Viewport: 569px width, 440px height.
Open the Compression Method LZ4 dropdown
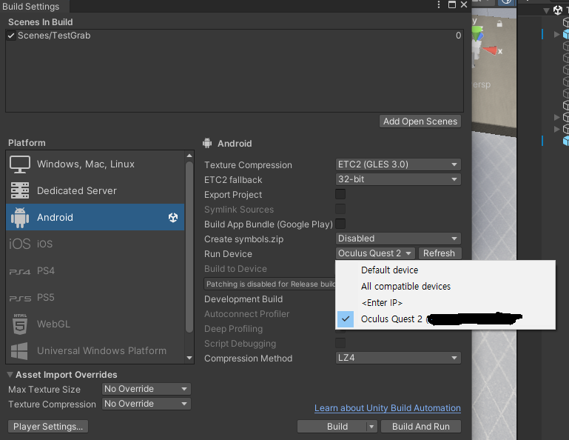pos(398,358)
